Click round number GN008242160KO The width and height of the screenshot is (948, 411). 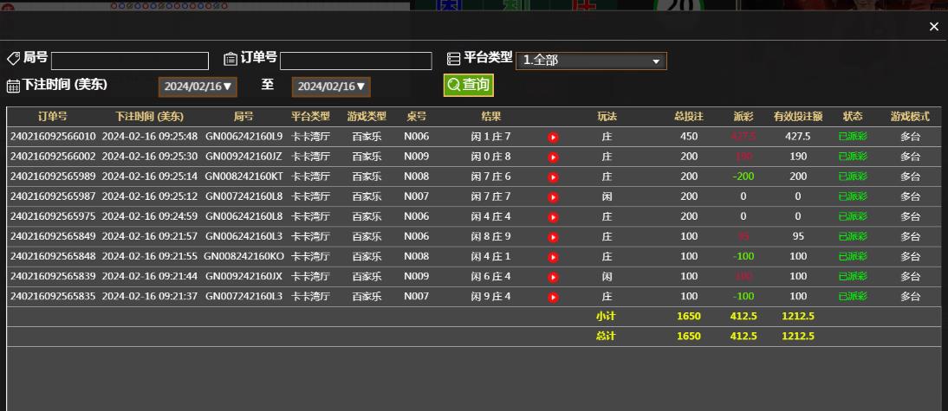(x=243, y=256)
